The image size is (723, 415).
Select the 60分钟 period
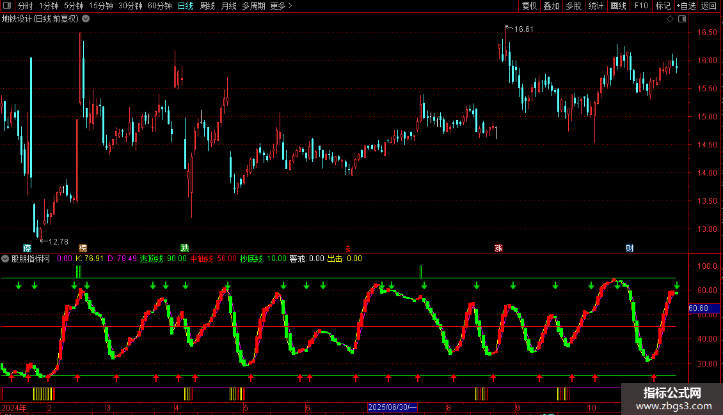point(160,6)
